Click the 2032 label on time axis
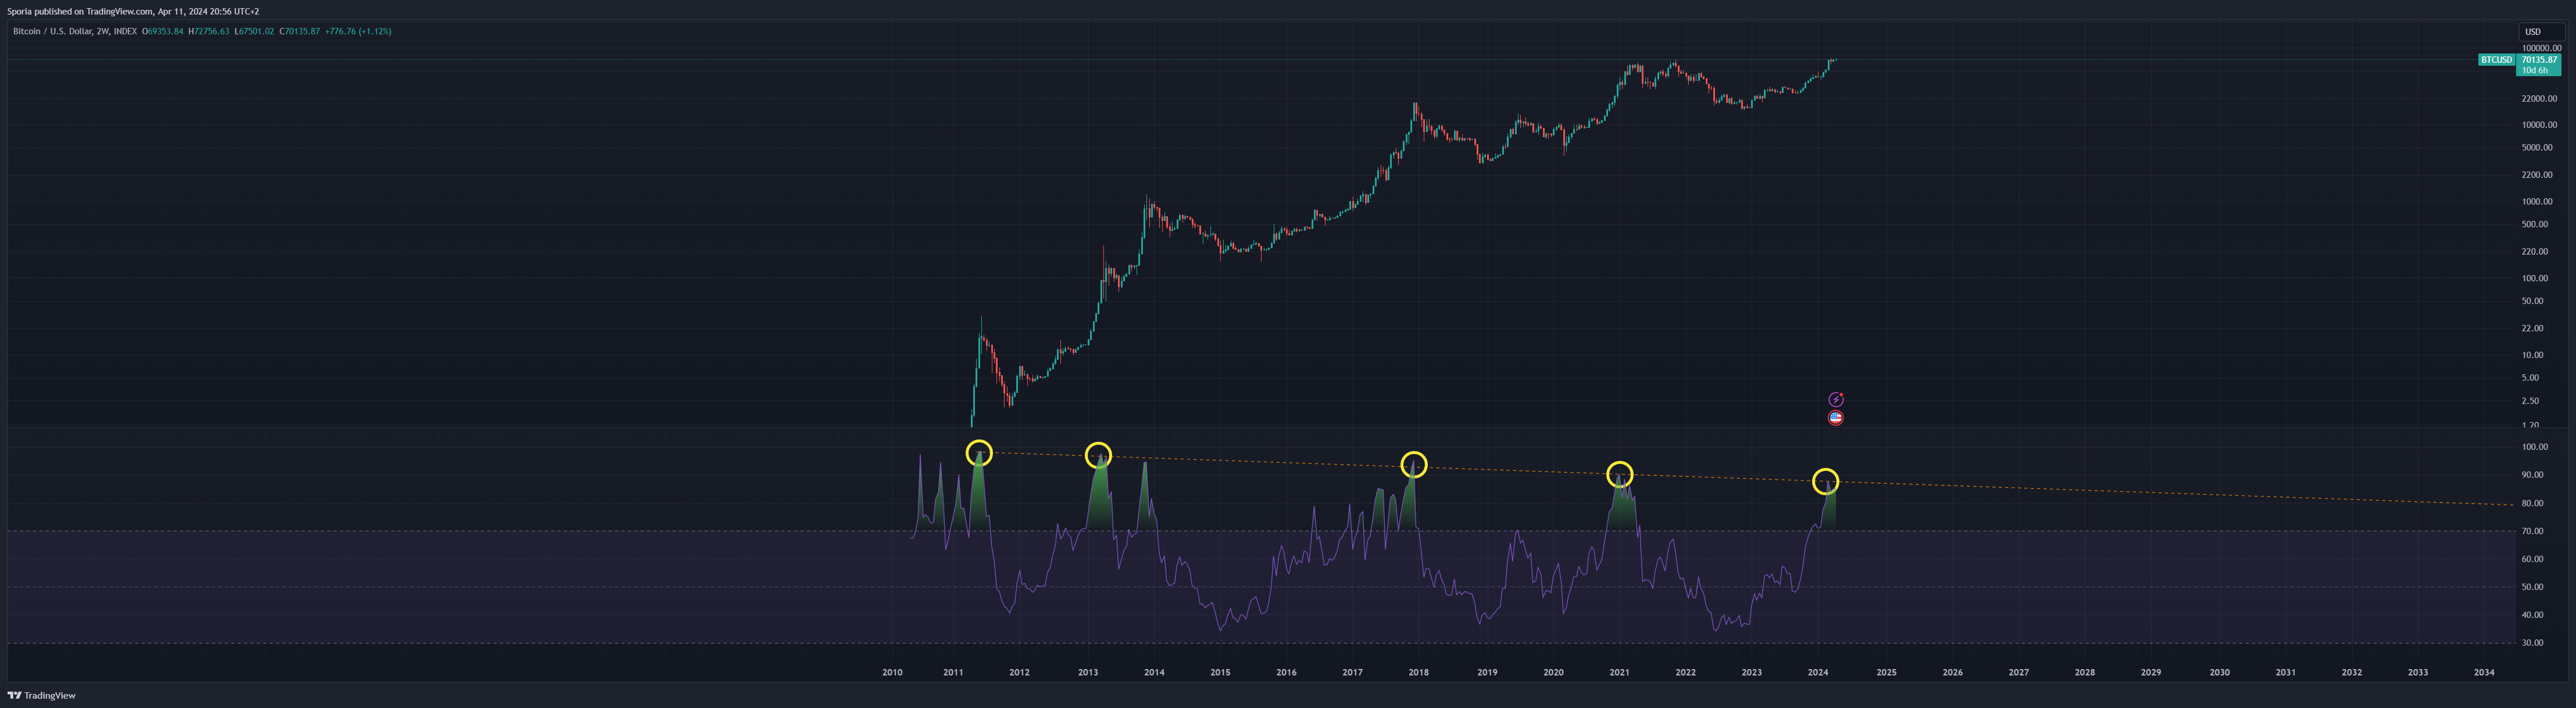This screenshot has width=2576, height=708. pyautogui.click(x=2351, y=673)
